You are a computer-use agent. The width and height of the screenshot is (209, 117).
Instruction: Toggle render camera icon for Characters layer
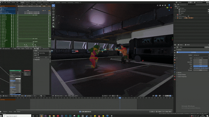208,11
